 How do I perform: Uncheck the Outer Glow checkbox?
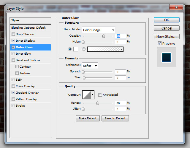click(13, 47)
